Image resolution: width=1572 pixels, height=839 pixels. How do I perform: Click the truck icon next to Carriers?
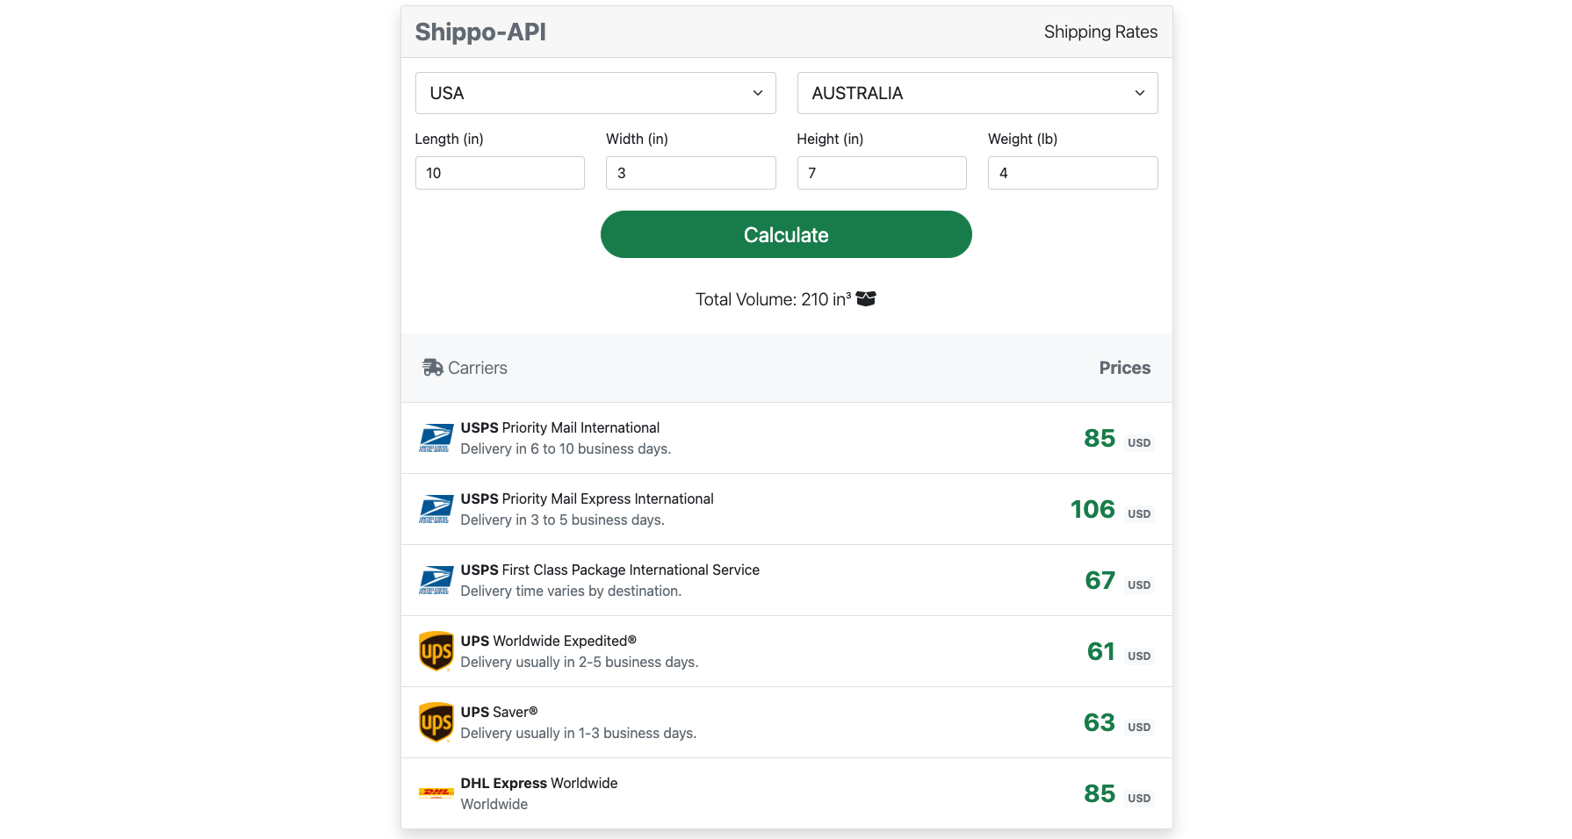(432, 368)
